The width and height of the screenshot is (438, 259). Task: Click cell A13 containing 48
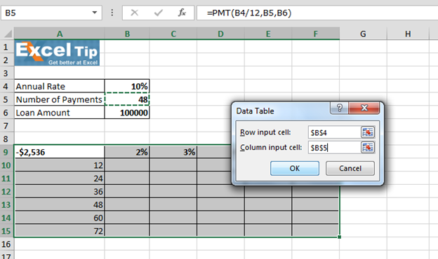[60, 204]
